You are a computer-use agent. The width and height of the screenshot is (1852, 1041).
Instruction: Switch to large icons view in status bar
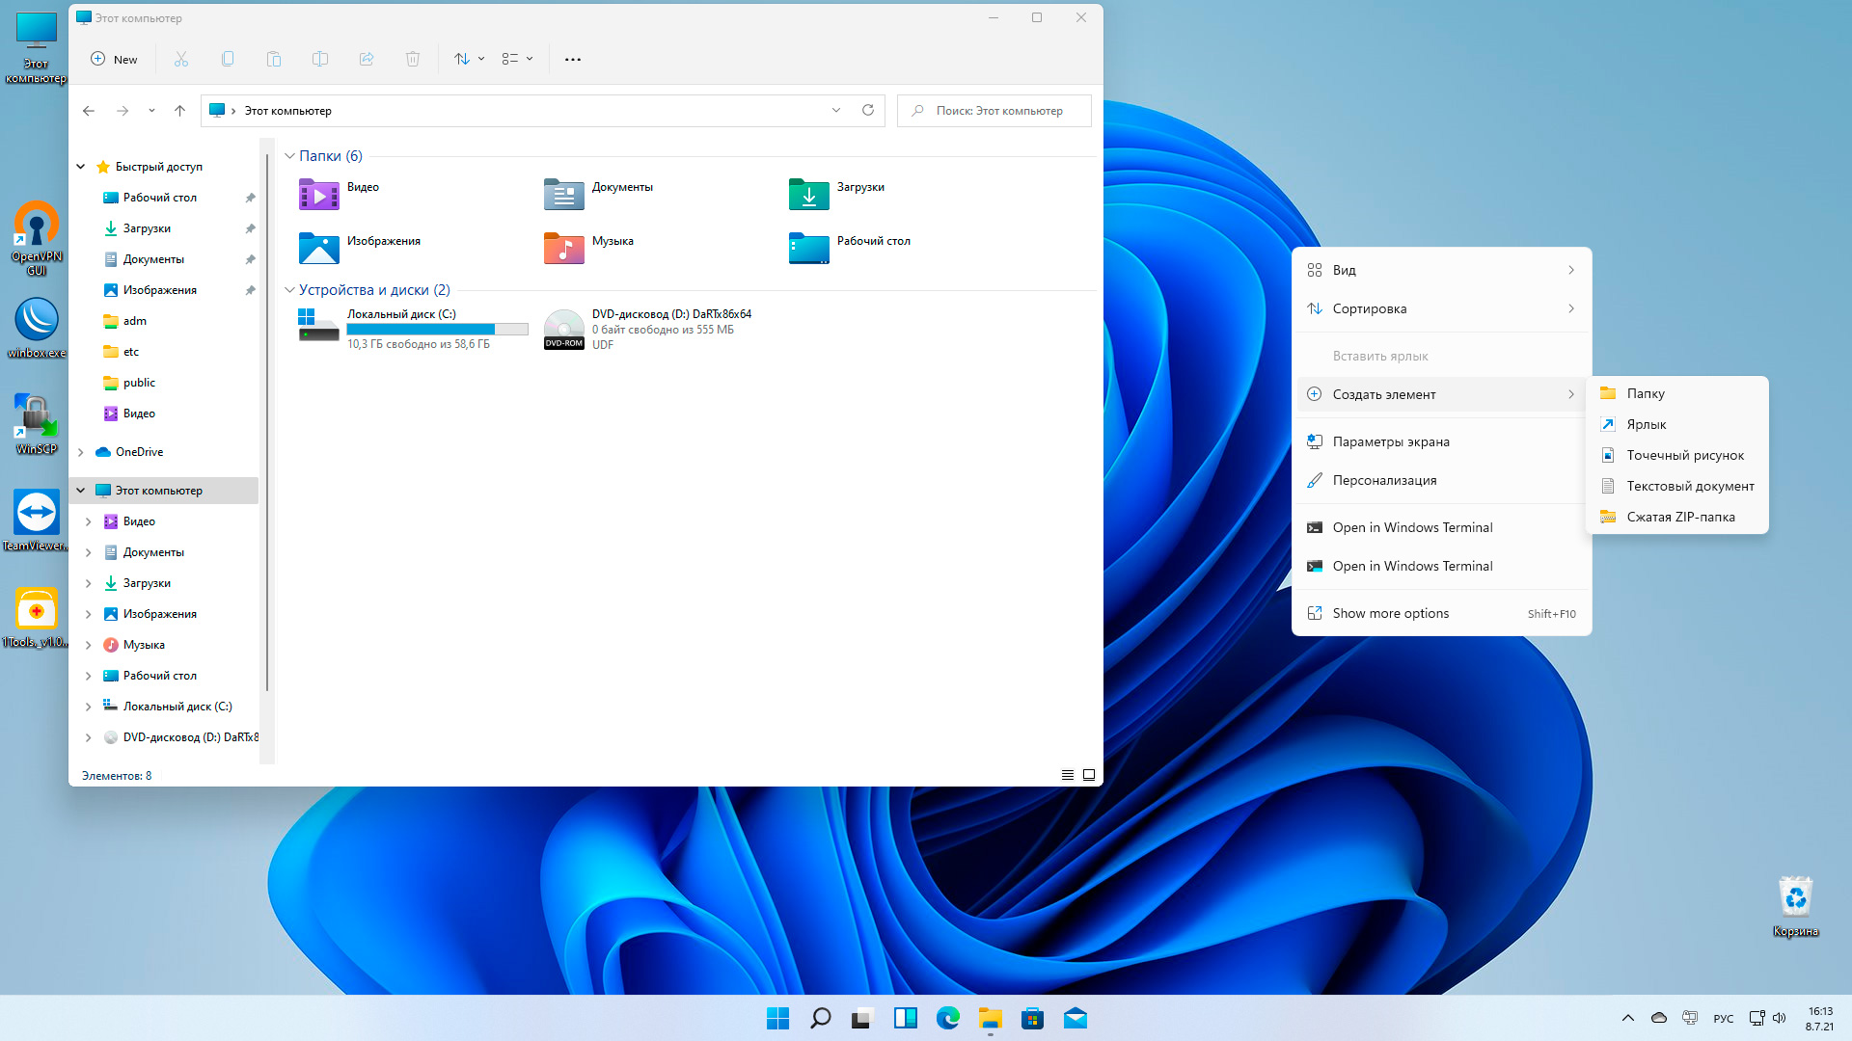click(1089, 775)
